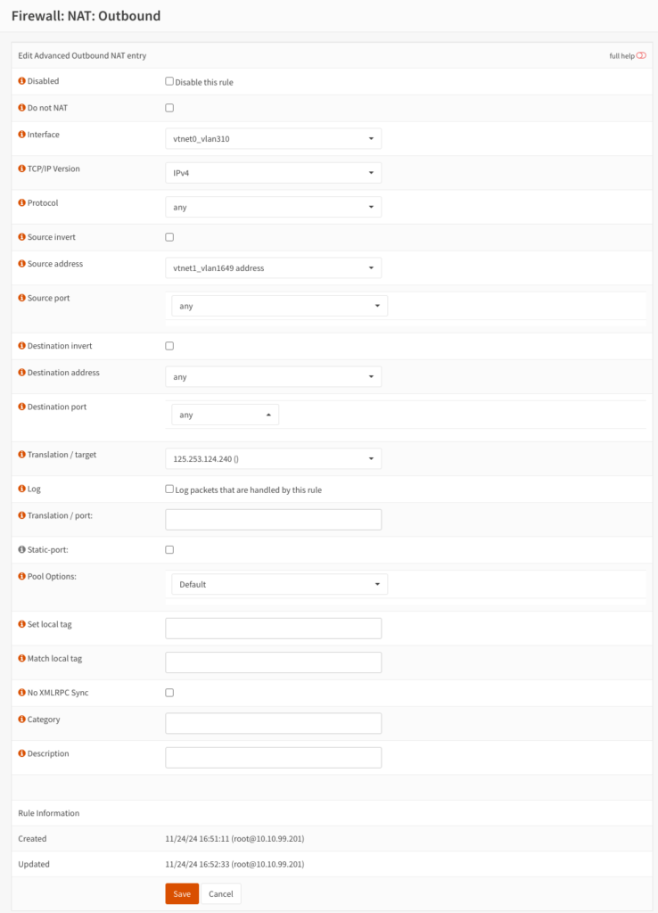Open the Interface dropdown vtnet0_vlan310
Screen dimensions: 658x913
tap(273, 138)
